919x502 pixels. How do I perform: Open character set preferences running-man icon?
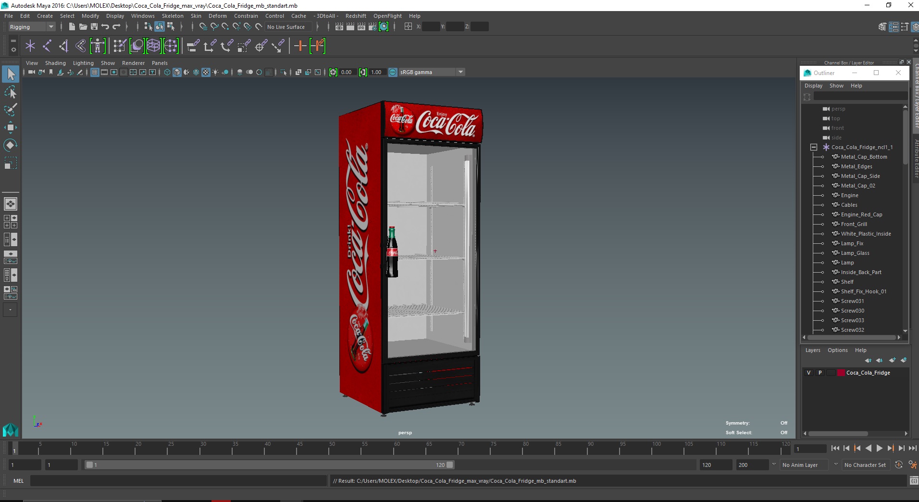(x=912, y=465)
